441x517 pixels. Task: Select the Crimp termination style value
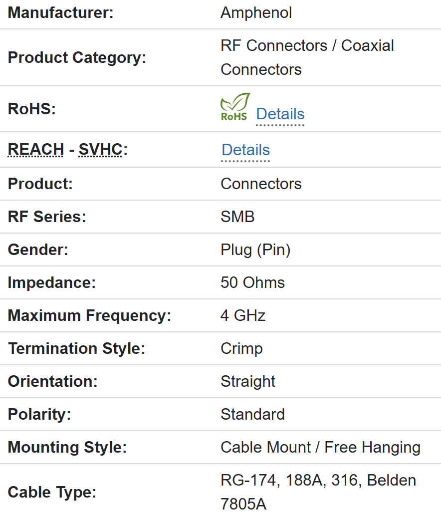pyautogui.click(x=241, y=348)
